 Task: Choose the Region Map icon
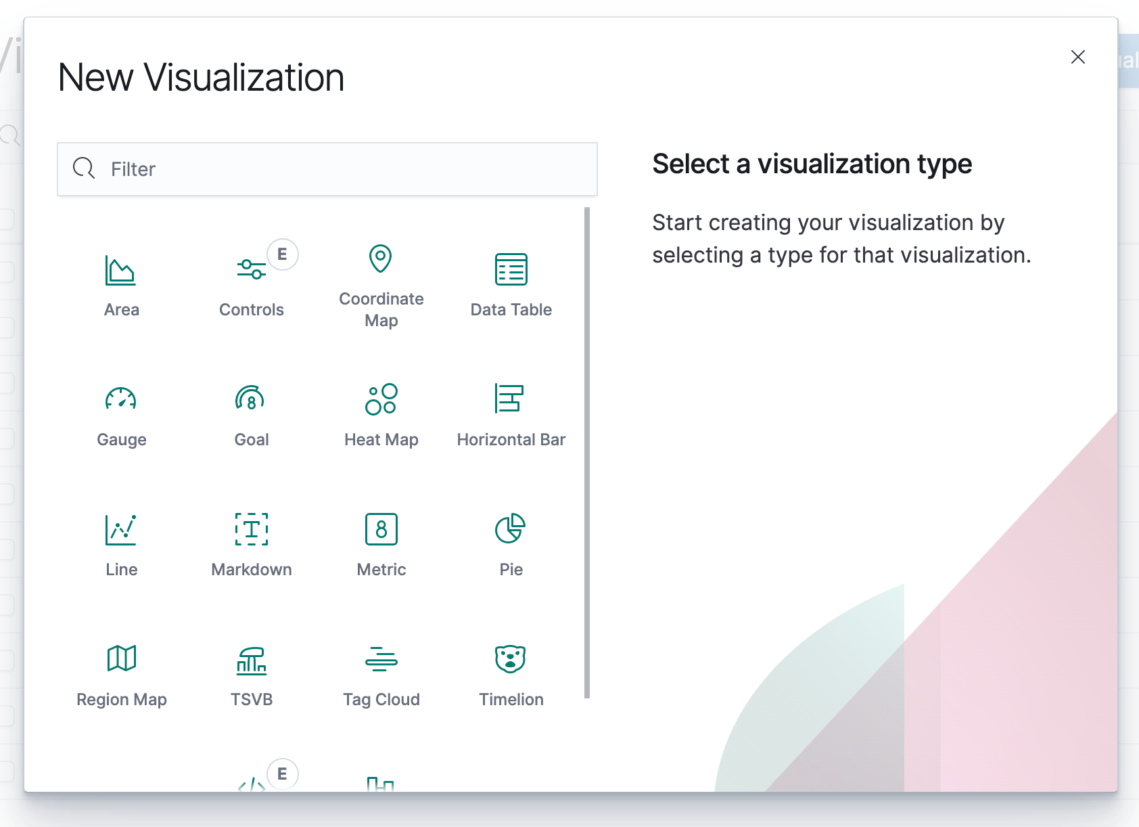click(122, 658)
